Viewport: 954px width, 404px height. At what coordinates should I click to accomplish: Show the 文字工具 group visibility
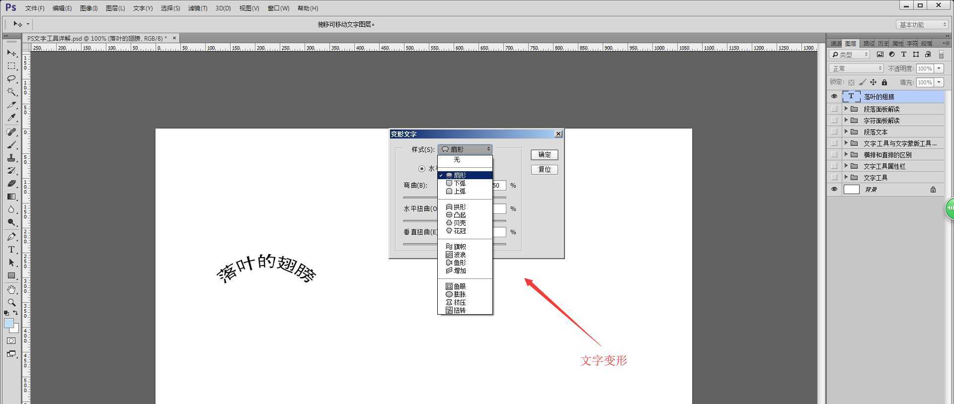pos(834,177)
